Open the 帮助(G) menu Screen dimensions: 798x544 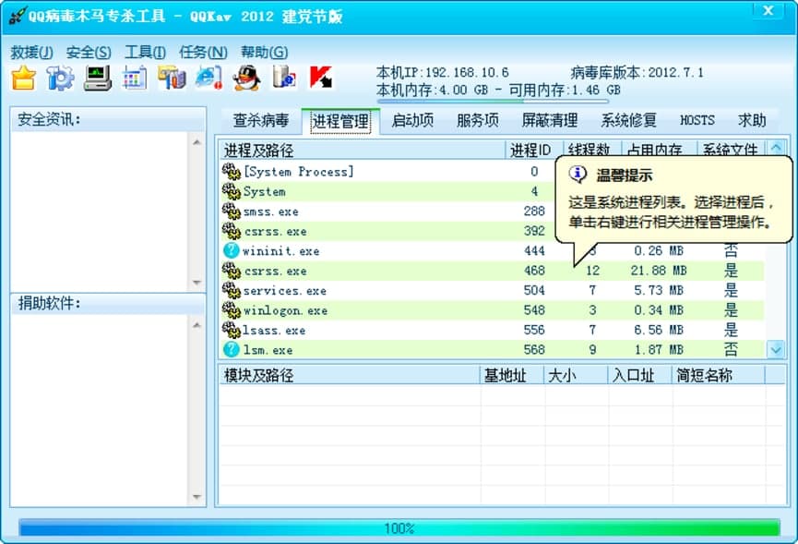[263, 52]
